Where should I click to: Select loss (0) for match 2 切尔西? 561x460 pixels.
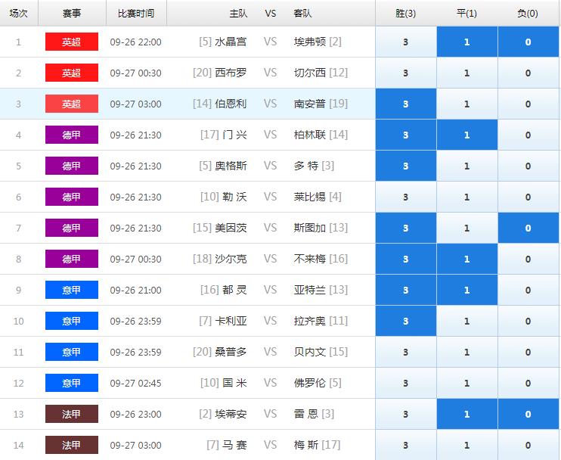[528, 73]
